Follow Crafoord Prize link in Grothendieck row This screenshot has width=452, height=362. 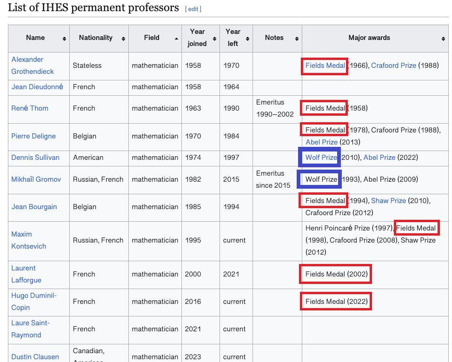point(393,66)
